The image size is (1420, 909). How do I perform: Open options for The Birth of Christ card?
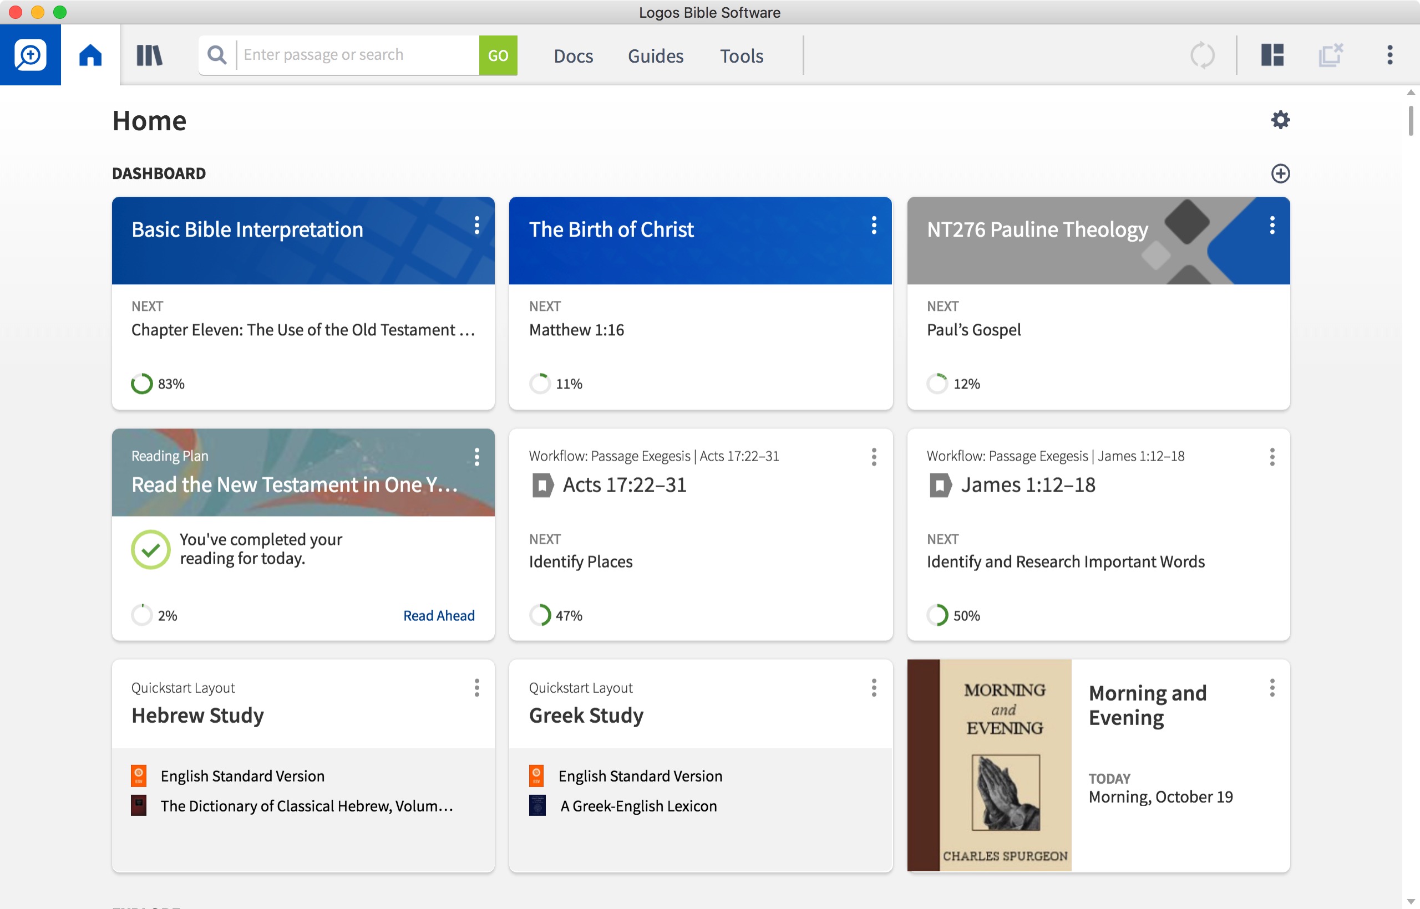(x=874, y=225)
